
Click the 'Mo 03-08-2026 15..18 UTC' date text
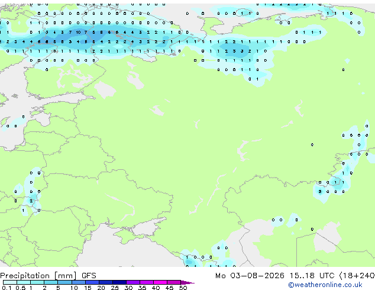point(275,276)
